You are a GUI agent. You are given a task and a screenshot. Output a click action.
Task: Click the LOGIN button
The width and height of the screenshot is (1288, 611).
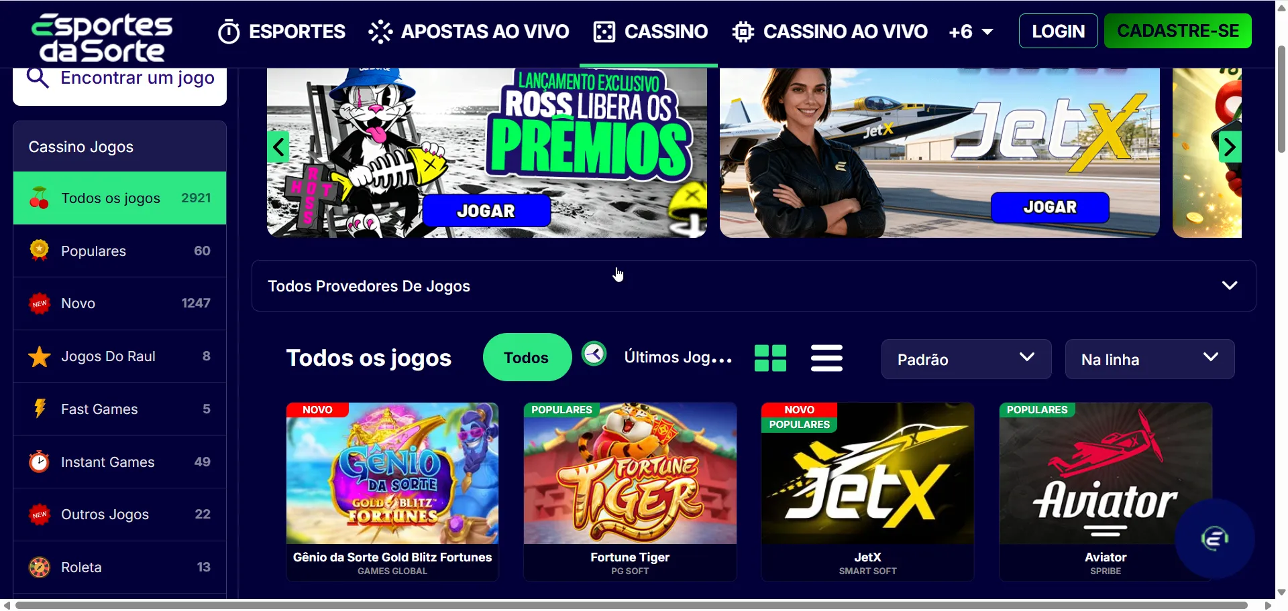[x=1058, y=31]
